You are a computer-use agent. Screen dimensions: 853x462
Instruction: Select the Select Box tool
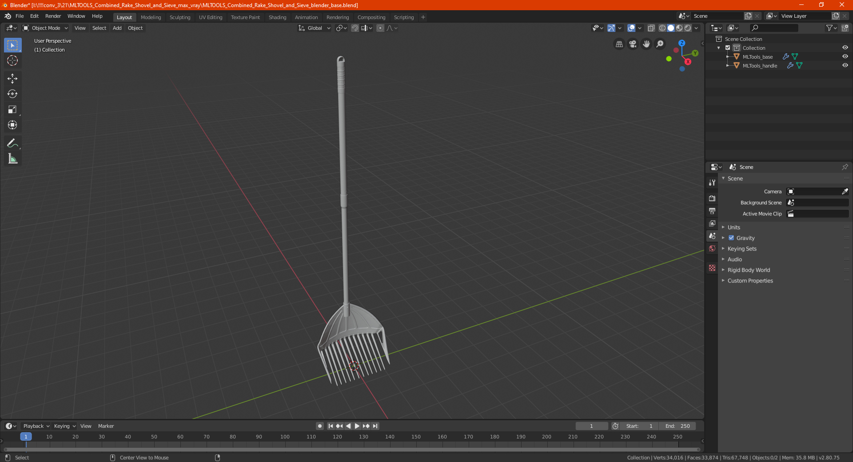click(12, 45)
